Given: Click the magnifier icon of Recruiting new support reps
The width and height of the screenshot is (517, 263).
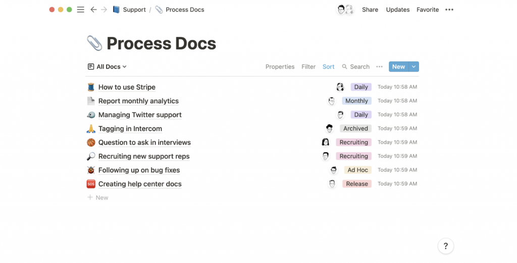Looking at the screenshot, I should (x=91, y=156).
